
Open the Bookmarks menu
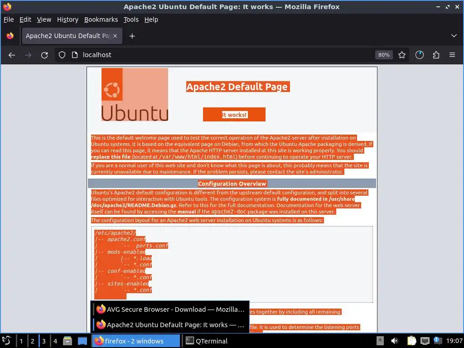[101, 19]
